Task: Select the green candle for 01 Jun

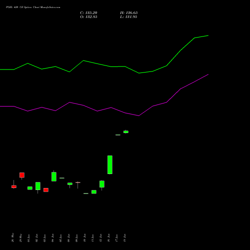Action: [30, 188]
